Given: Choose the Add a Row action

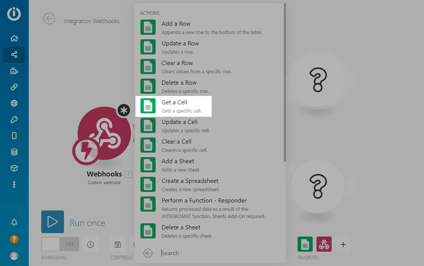Looking at the screenshot, I should pyautogui.click(x=176, y=28).
